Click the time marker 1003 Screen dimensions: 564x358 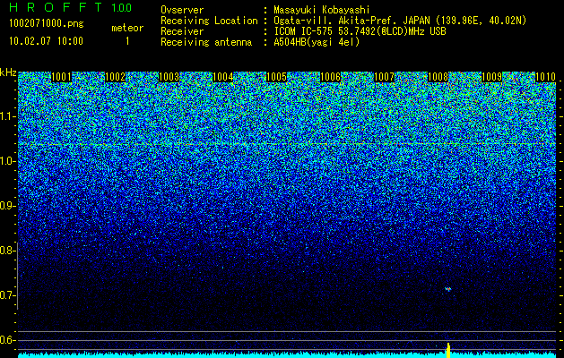click(169, 77)
